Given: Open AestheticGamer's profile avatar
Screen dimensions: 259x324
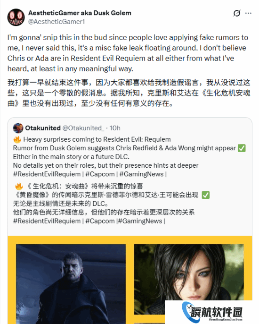Looking at the screenshot, I should pyautogui.click(x=16, y=17).
